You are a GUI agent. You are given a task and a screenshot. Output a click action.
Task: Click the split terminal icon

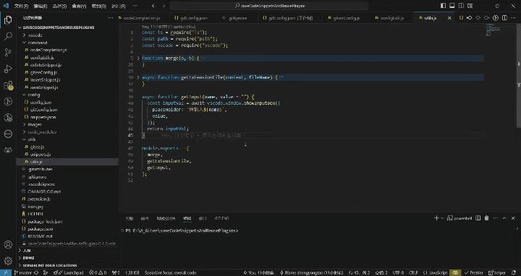478,218
